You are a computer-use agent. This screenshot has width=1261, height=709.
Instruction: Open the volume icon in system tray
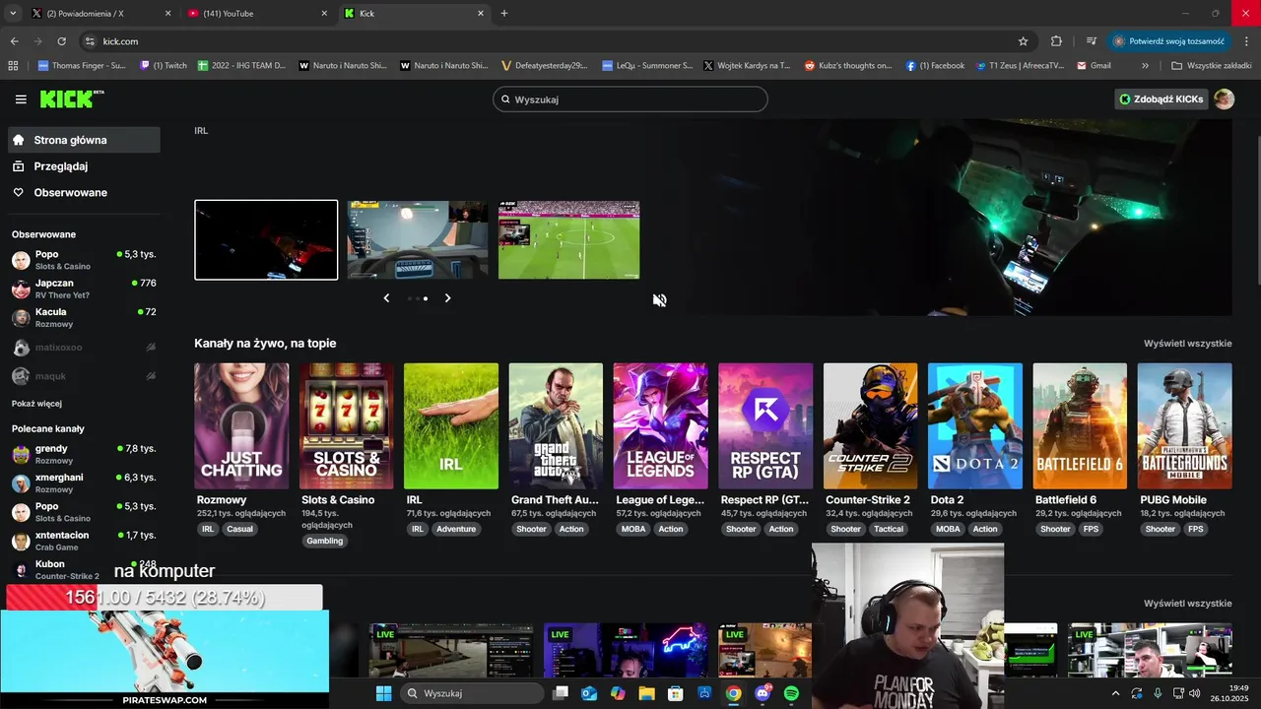point(1195,693)
